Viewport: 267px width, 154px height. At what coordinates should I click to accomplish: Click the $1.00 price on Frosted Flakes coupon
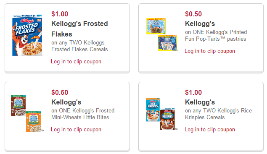[60, 14]
